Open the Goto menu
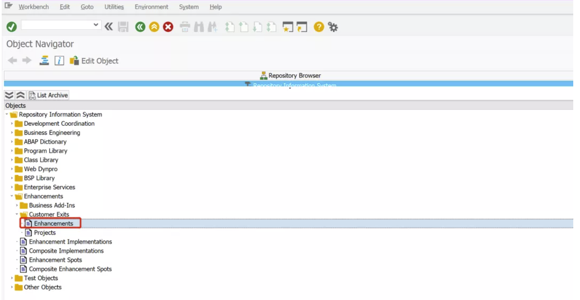Viewport: 580px width, 300px height. [x=87, y=7]
